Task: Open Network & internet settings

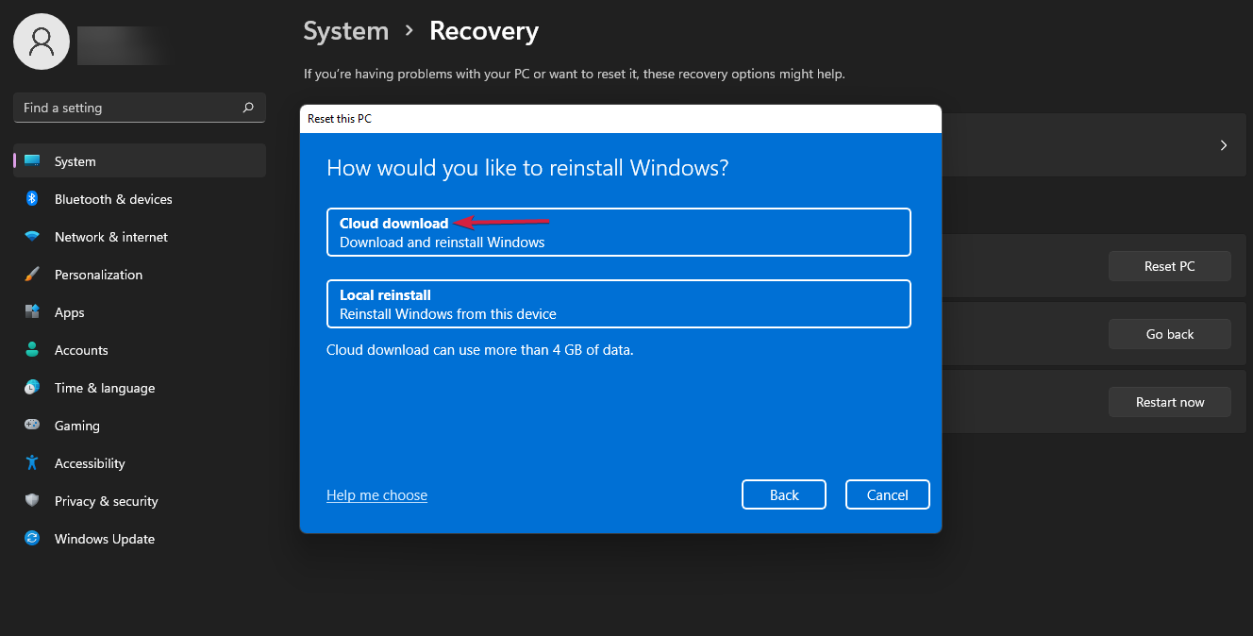Action: [33, 237]
